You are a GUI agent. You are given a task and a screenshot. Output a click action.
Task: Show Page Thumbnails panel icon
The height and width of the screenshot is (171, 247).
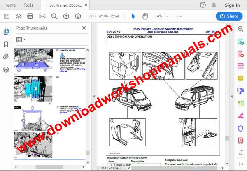tap(6, 32)
